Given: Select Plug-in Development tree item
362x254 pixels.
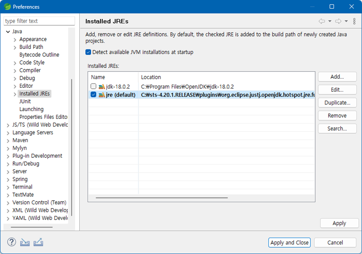Looking at the screenshot, I should [37, 156].
